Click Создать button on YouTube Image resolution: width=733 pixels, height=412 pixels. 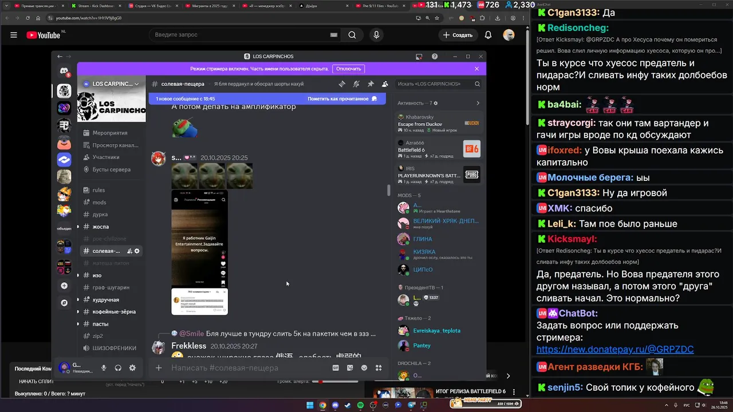click(458, 35)
